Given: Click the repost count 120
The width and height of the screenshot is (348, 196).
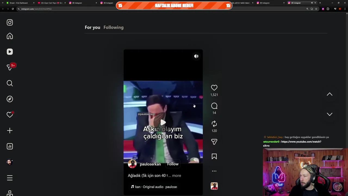Looking at the screenshot, I should click(x=214, y=131).
